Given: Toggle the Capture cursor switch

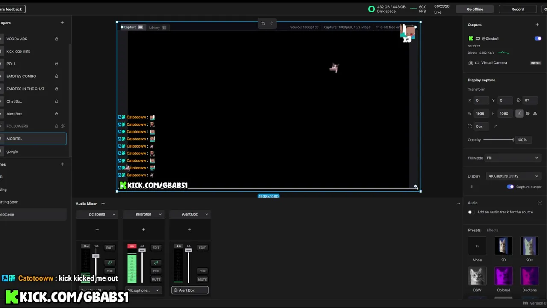Looking at the screenshot, I should pos(510,187).
